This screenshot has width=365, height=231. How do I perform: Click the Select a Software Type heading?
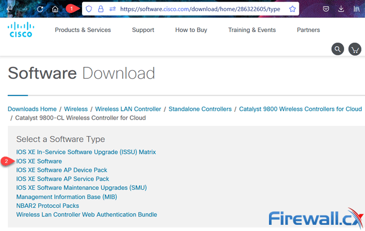(x=61, y=139)
